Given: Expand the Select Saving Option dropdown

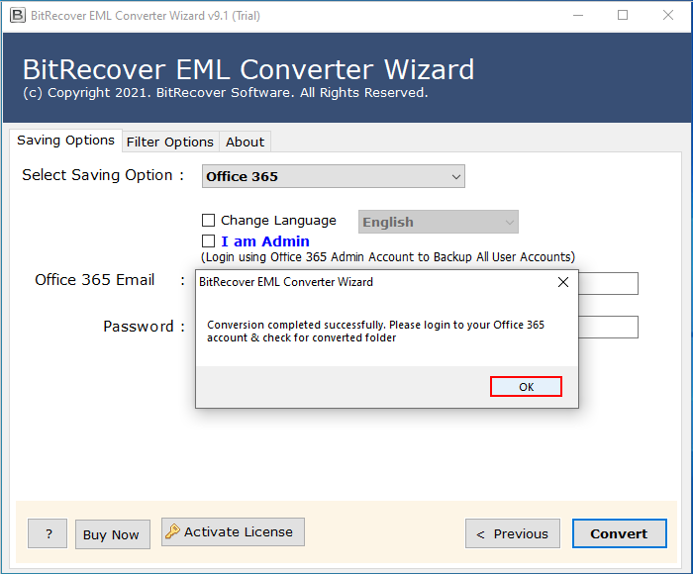Looking at the screenshot, I should [334, 177].
